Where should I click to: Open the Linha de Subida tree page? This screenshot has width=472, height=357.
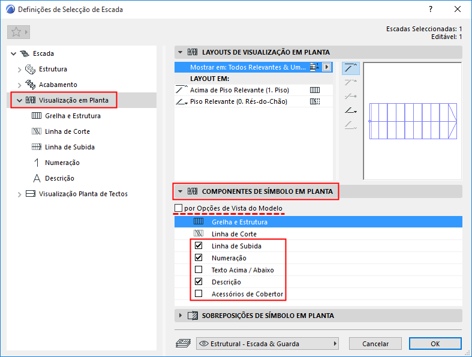[x=70, y=147]
